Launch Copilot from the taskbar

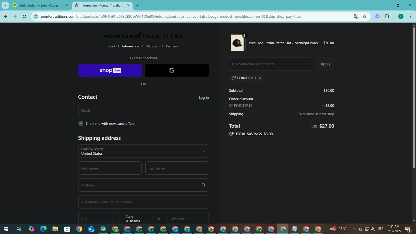[31, 229]
